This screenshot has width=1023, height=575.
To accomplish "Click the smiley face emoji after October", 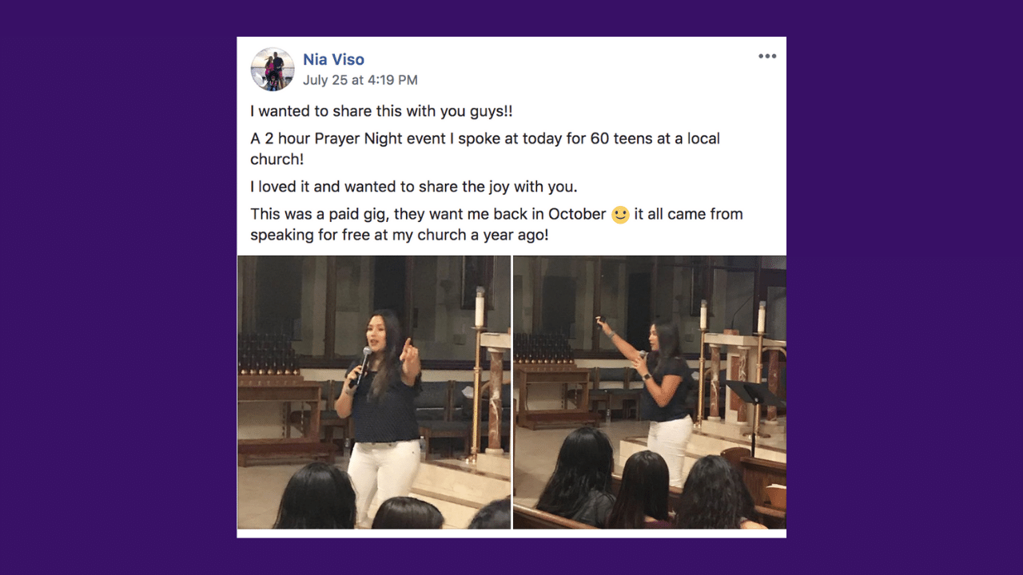I will 620,215.
